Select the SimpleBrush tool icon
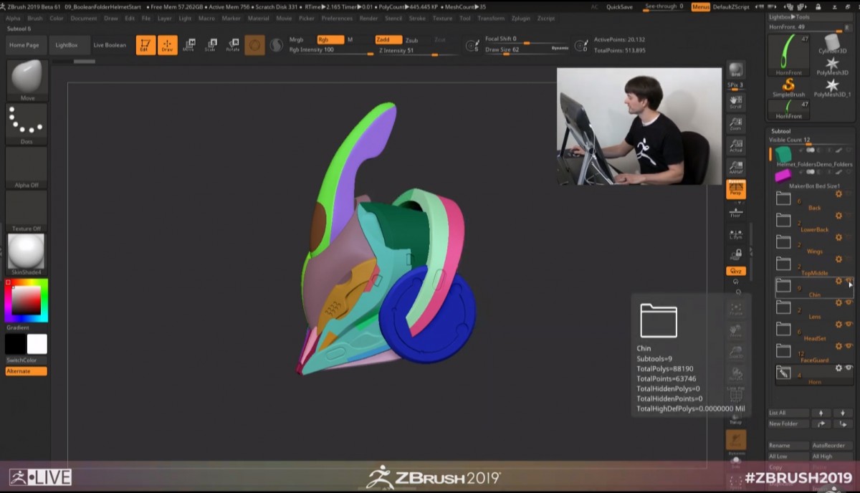 point(788,86)
